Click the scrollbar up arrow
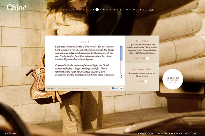Screen dimensions: 205x136 (121, 75)
